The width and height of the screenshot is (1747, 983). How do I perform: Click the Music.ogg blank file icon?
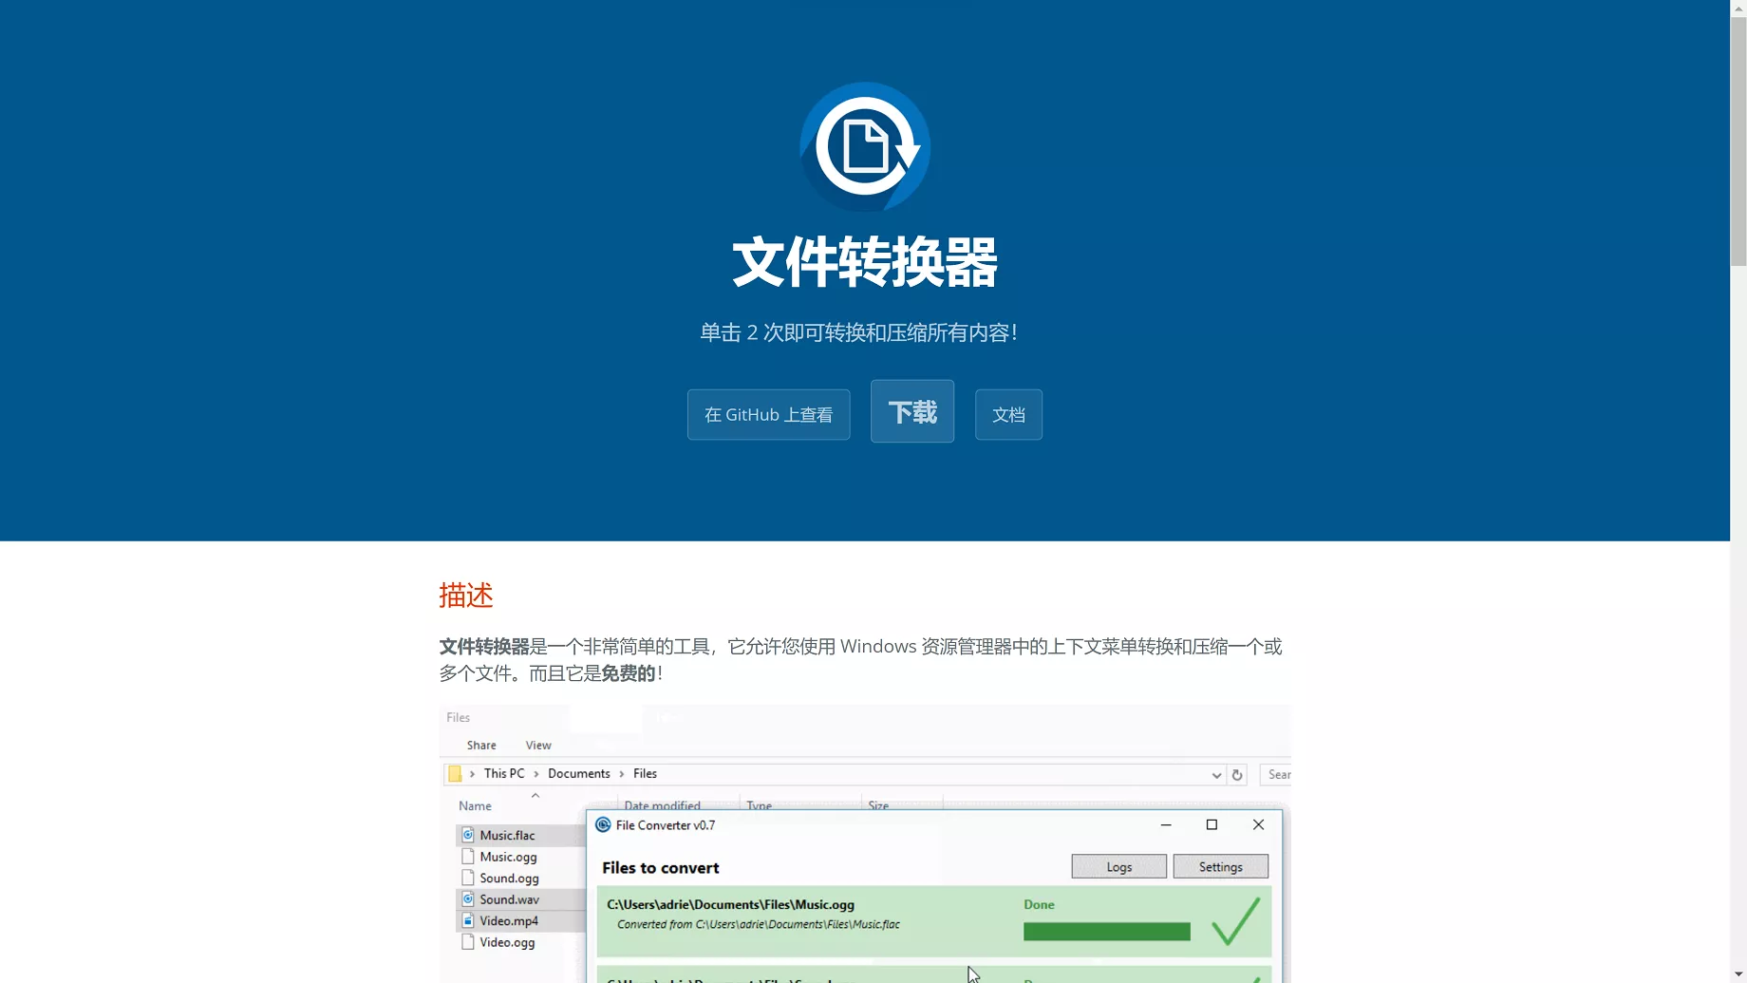coord(467,856)
